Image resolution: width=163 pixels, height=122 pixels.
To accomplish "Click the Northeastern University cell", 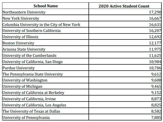I will pos(45,12).
